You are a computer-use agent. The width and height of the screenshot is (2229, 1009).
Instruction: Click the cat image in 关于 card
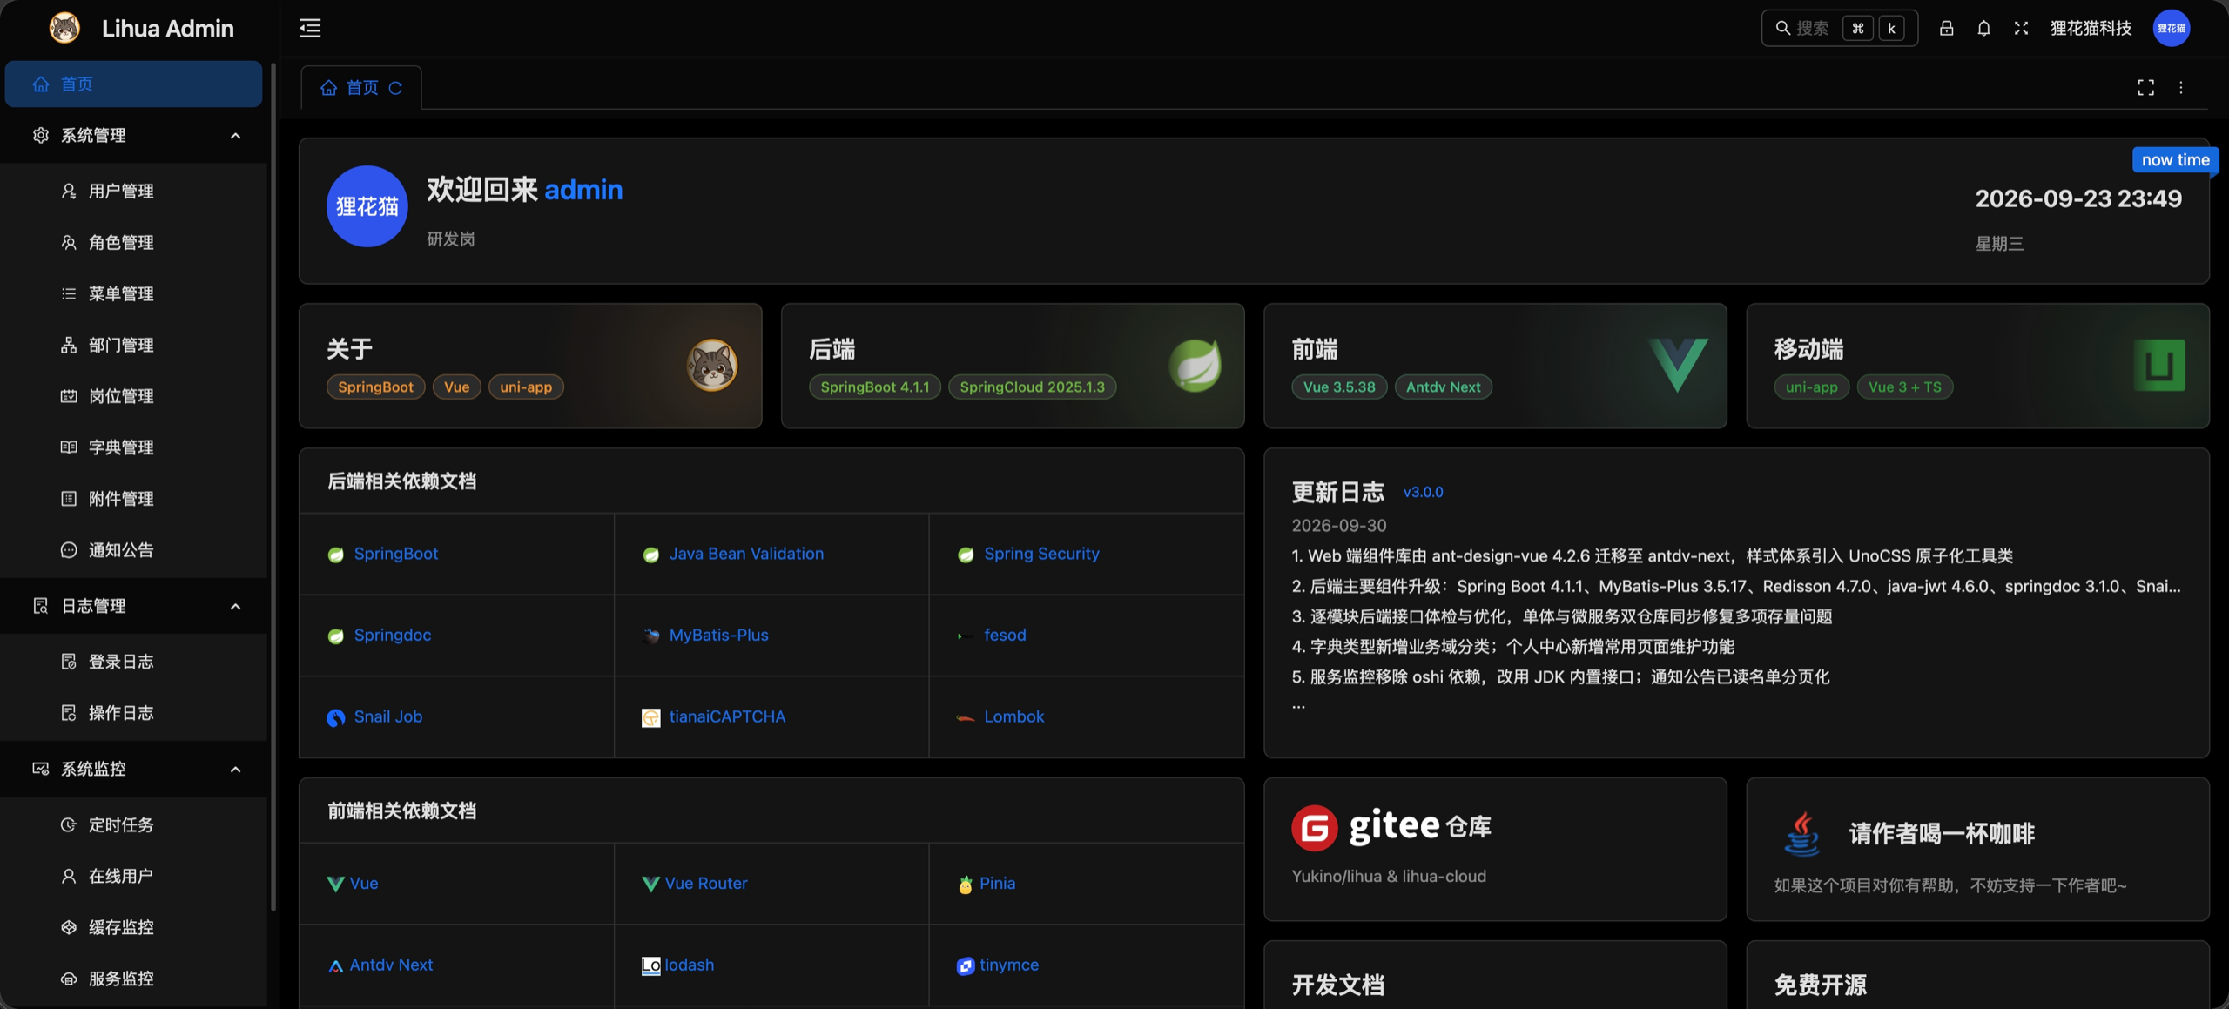(711, 365)
